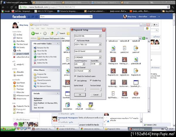The height and width of the screenshot is (137, 176).
Task: Click the Facebook search input field
Action: pos(65,17)
